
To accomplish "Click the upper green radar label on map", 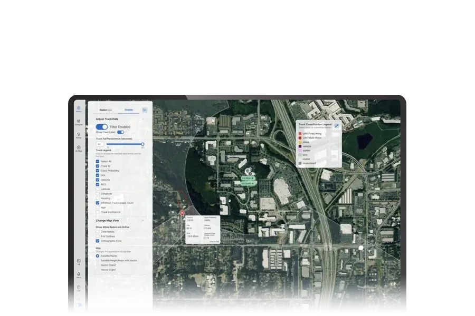I will pyautogui.click(x=248, y=179).
